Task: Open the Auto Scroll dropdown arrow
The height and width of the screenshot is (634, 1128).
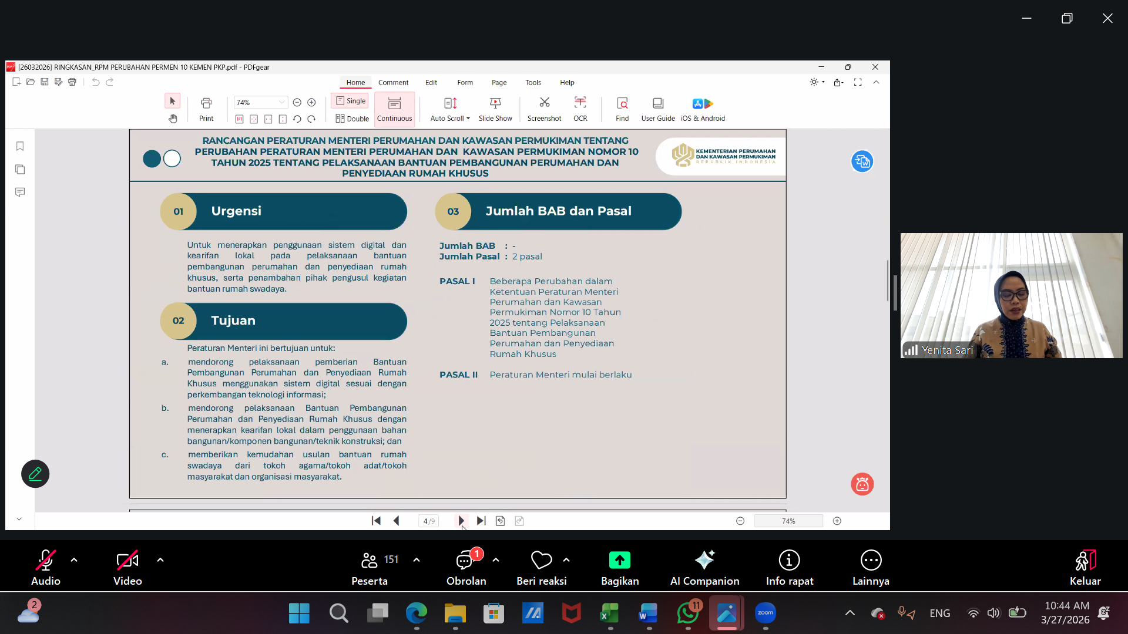Action: tap(468, 119)
